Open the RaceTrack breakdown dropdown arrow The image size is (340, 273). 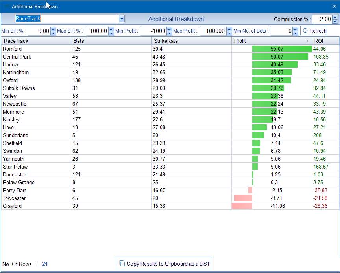click(x=122, y=19)
